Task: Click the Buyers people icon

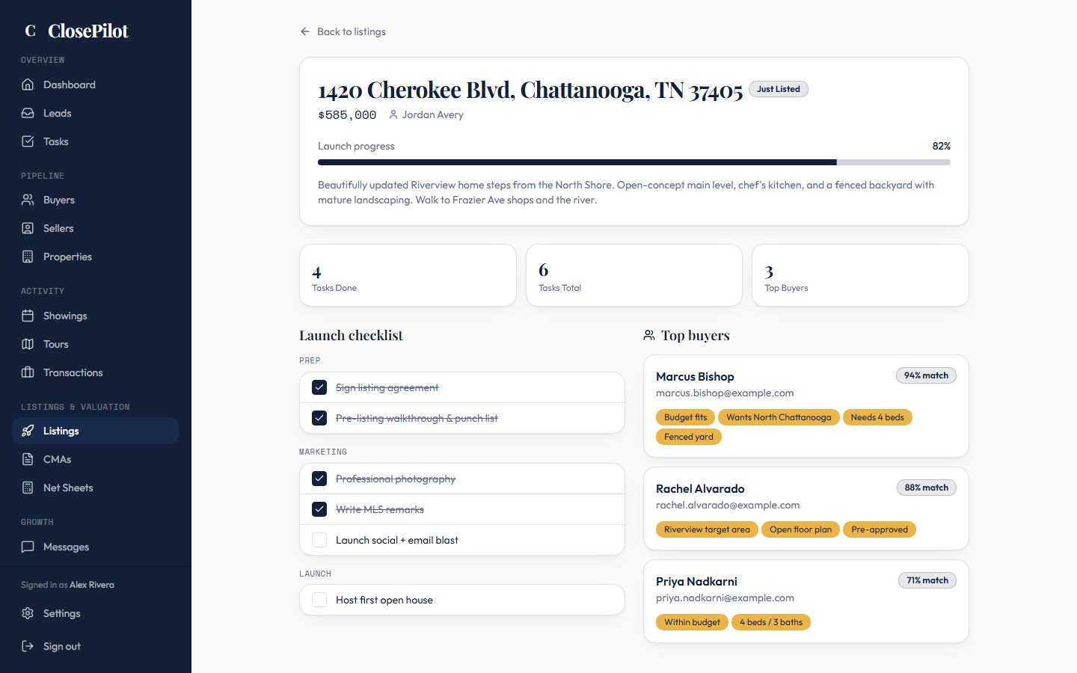Action: [x=28, y=200]
